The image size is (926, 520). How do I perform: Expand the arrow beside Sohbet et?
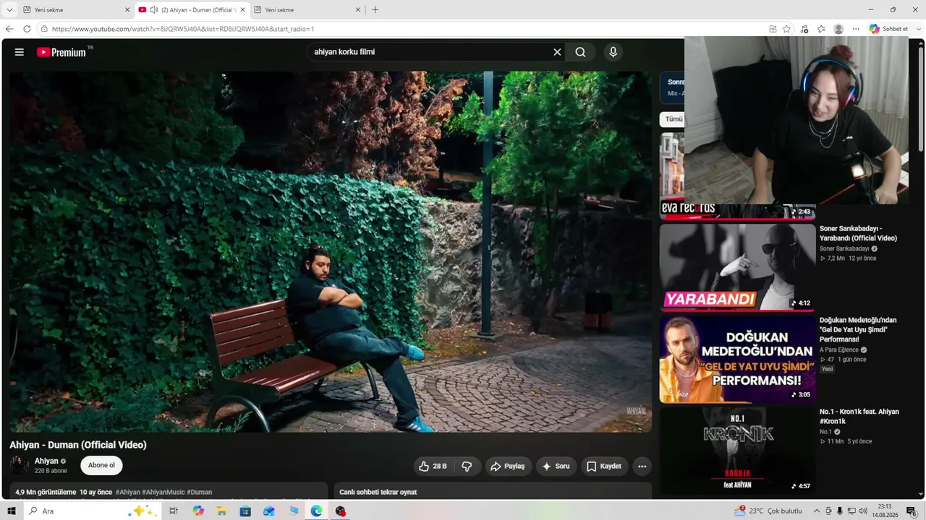(x=918, y=29)
